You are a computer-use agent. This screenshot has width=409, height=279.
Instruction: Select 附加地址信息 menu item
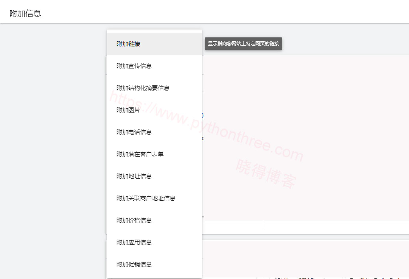click(154, 176)
